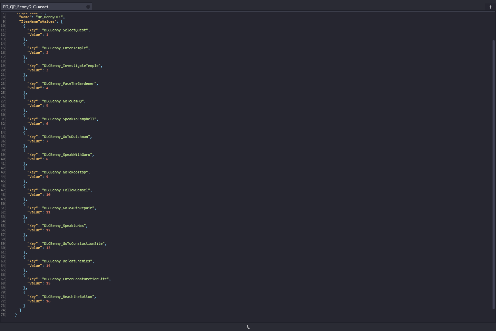Click the "DLCBenny_GoToCamHQ" key string
Viewport: 496px width, 331px height.
pos(63,101)
